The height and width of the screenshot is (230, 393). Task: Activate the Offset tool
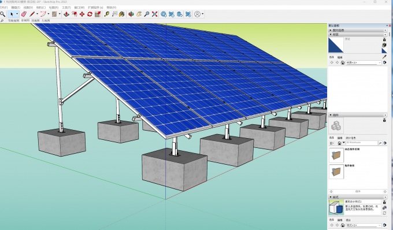[x=74, y=14]
